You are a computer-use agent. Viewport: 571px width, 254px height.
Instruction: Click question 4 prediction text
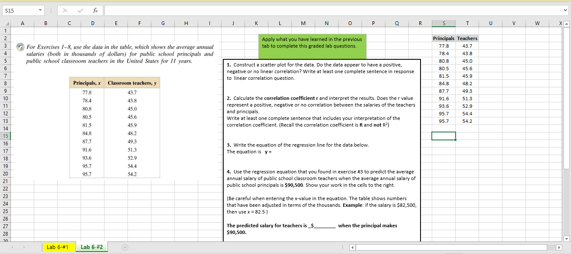[x=321, y=178]
